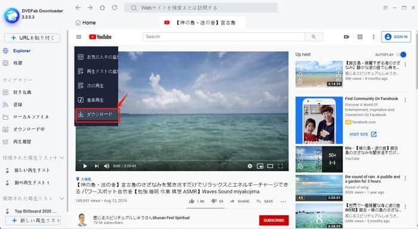Click the DVDFab Downloader logo

click(x=11, y=15)
